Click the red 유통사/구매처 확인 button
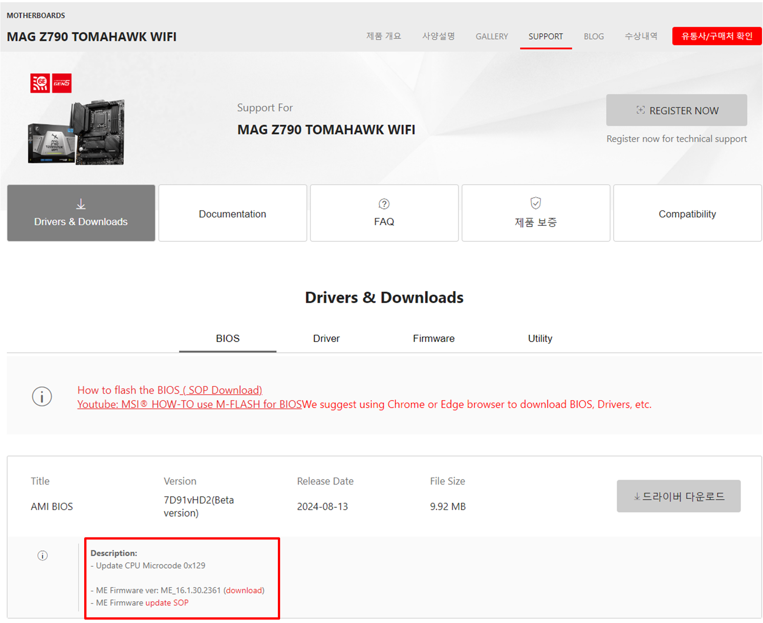This screenshot has height=623, width=763. click(x=717, y=36)
